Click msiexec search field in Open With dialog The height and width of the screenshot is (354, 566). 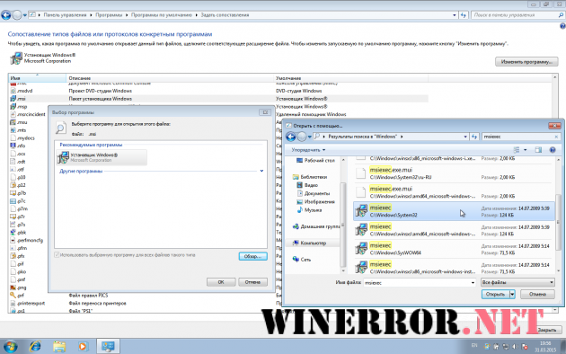(x=518, y=137)
